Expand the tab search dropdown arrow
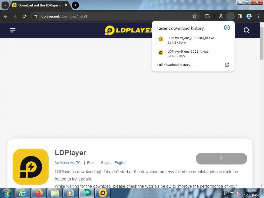This screenshot has height=198, width=264. click(5, 5)
